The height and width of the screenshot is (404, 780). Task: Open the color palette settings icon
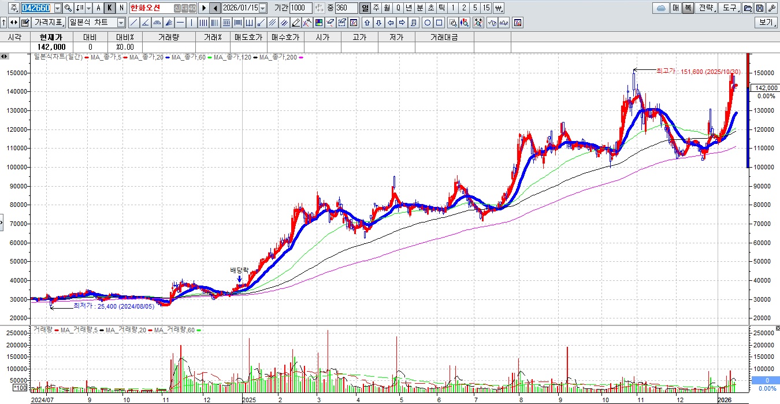(318, 23)
